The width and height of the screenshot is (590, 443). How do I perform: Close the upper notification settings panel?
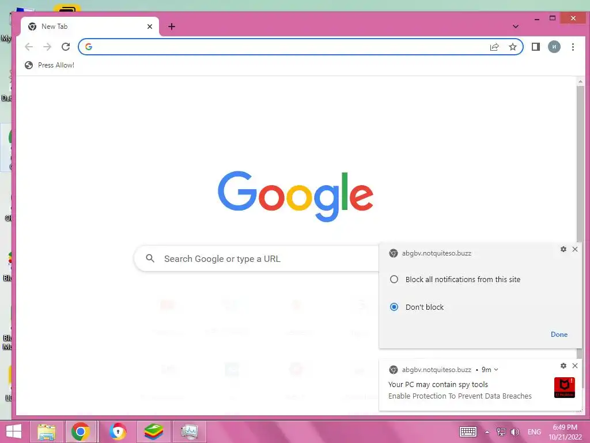click(575, 249)
